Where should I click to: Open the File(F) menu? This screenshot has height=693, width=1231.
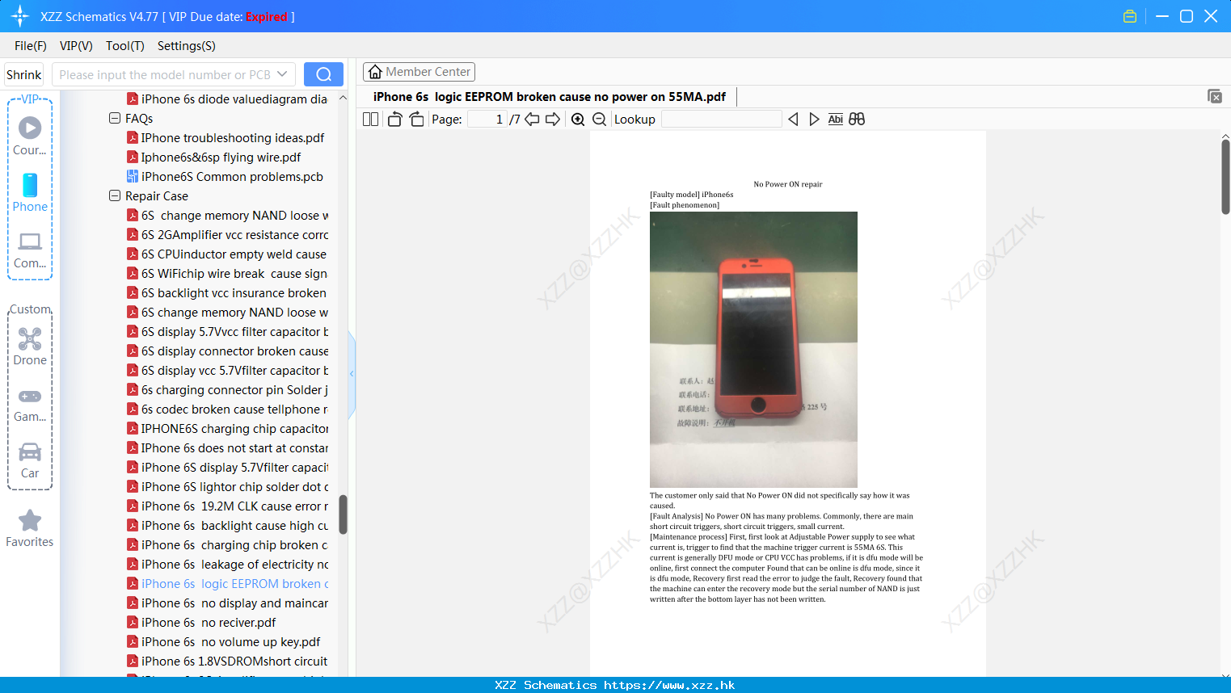click(x=31, y=46)
